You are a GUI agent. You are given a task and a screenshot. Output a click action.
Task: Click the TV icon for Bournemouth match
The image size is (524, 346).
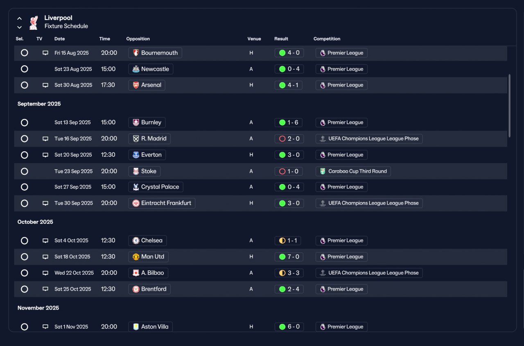point(45,53)
